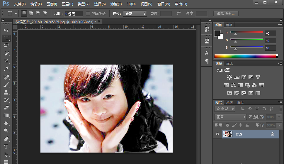Switch to the 通道 tab

(x=229, y=102)
